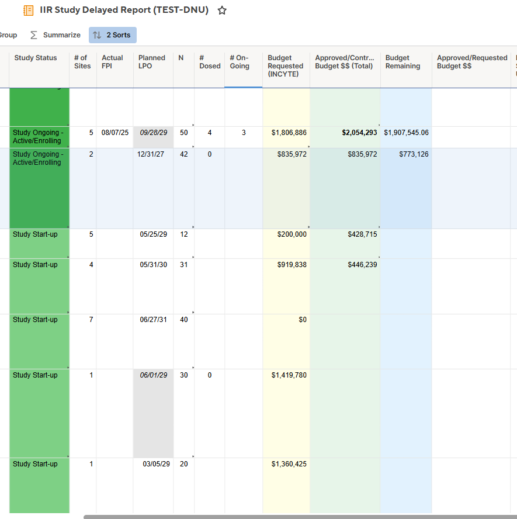Click the Study Start-up cell in the 03/05/29 row
The width and height of the screenshot is (517, 519).
click(x=39, y=486)
